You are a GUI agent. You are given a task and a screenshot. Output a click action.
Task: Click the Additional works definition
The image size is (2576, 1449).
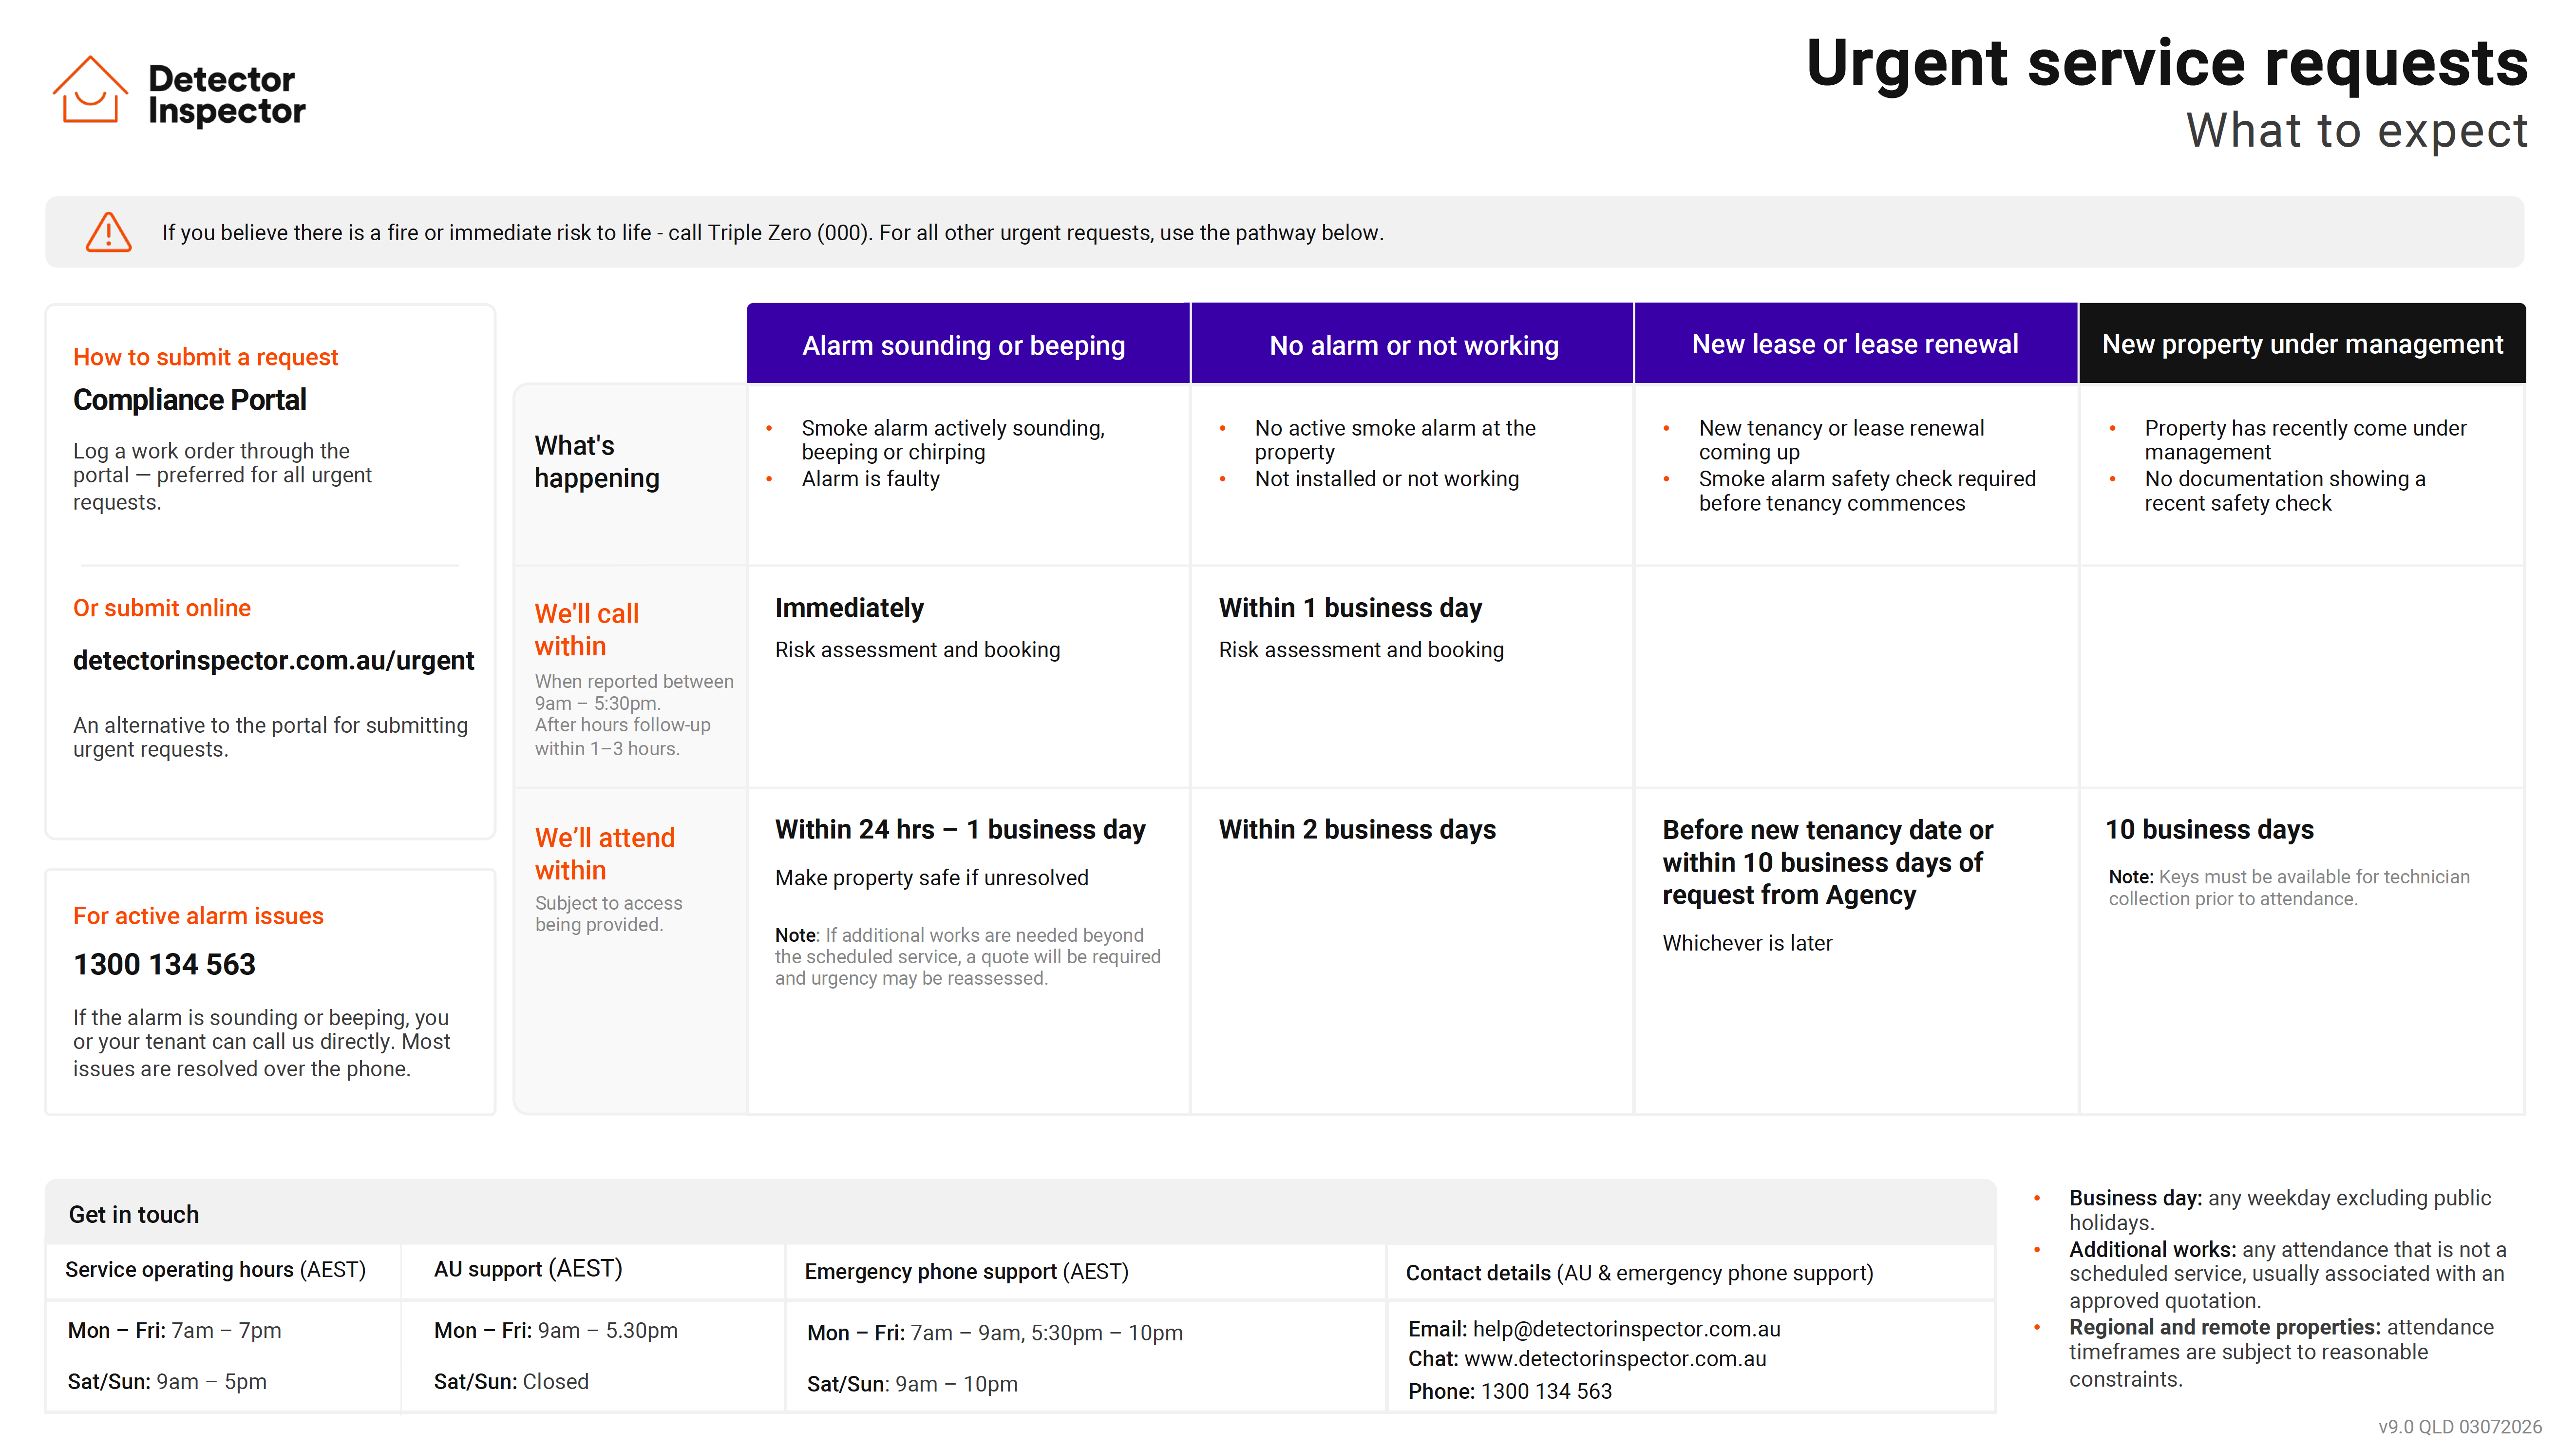click(2288, 1275)
